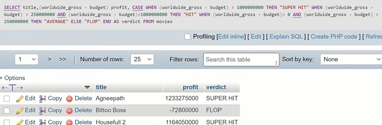Click SUPER HIT verdict in Agneepath row

click(x=222, y=98)
